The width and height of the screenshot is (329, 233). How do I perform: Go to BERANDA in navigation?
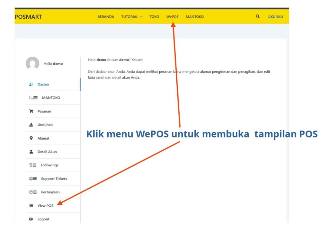106,17
